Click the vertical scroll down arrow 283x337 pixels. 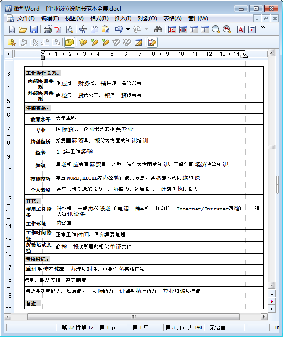coord(272,285)
